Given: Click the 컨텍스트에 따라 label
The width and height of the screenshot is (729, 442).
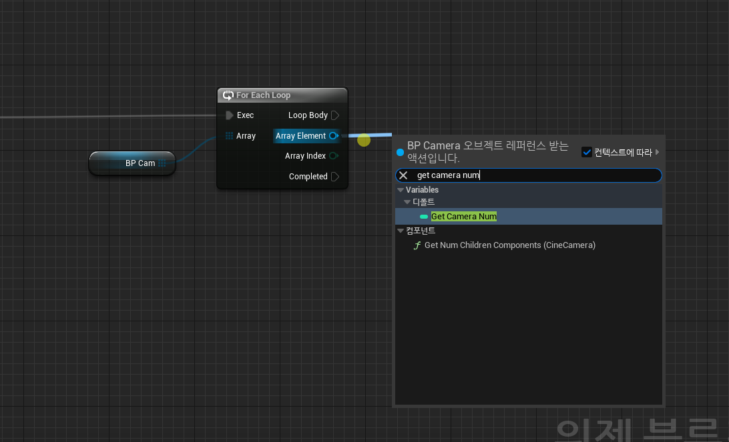Looking at the screenshot, I should pos(623,152).
